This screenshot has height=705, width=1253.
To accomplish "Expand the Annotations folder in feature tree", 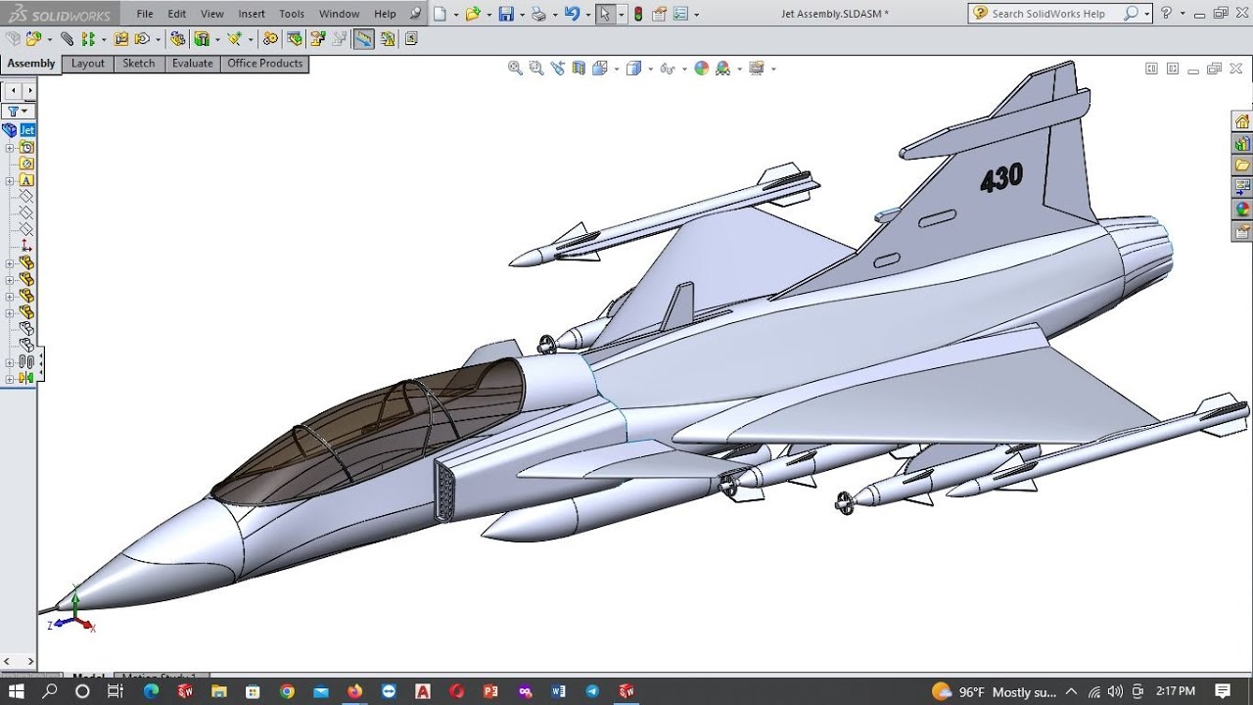I will (x=10, y=180).
